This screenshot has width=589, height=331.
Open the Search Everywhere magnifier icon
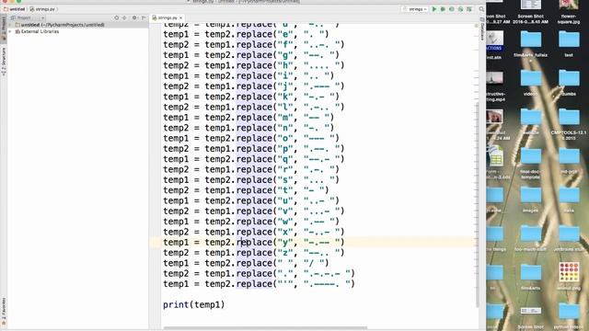pyautogui.click(x=481, y=9)
